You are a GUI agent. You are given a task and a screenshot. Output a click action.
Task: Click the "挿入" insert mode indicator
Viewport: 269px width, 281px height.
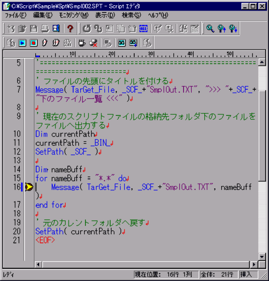coord(248,274)
